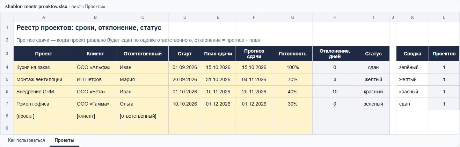Select summary label «жёлтый» in column K
This screenshot has height=147, width=460.
tap(412, 79)
